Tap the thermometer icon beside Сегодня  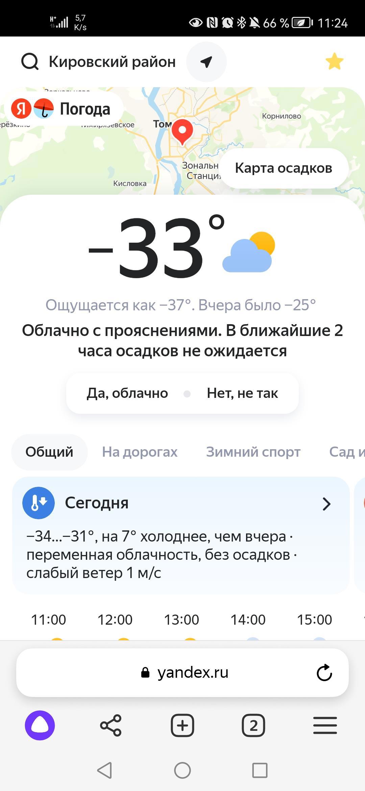click(39, 503)
